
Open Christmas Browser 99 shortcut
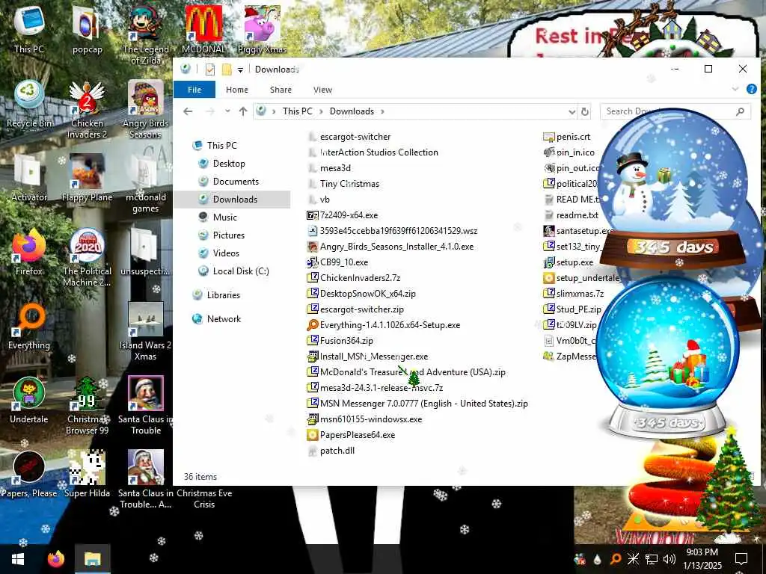point(87,406)
